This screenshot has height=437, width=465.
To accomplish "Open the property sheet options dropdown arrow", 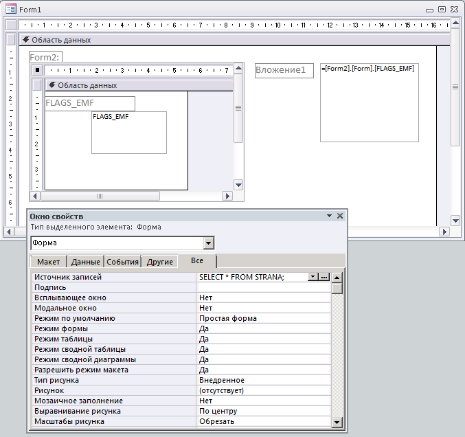I will [329, 216].
